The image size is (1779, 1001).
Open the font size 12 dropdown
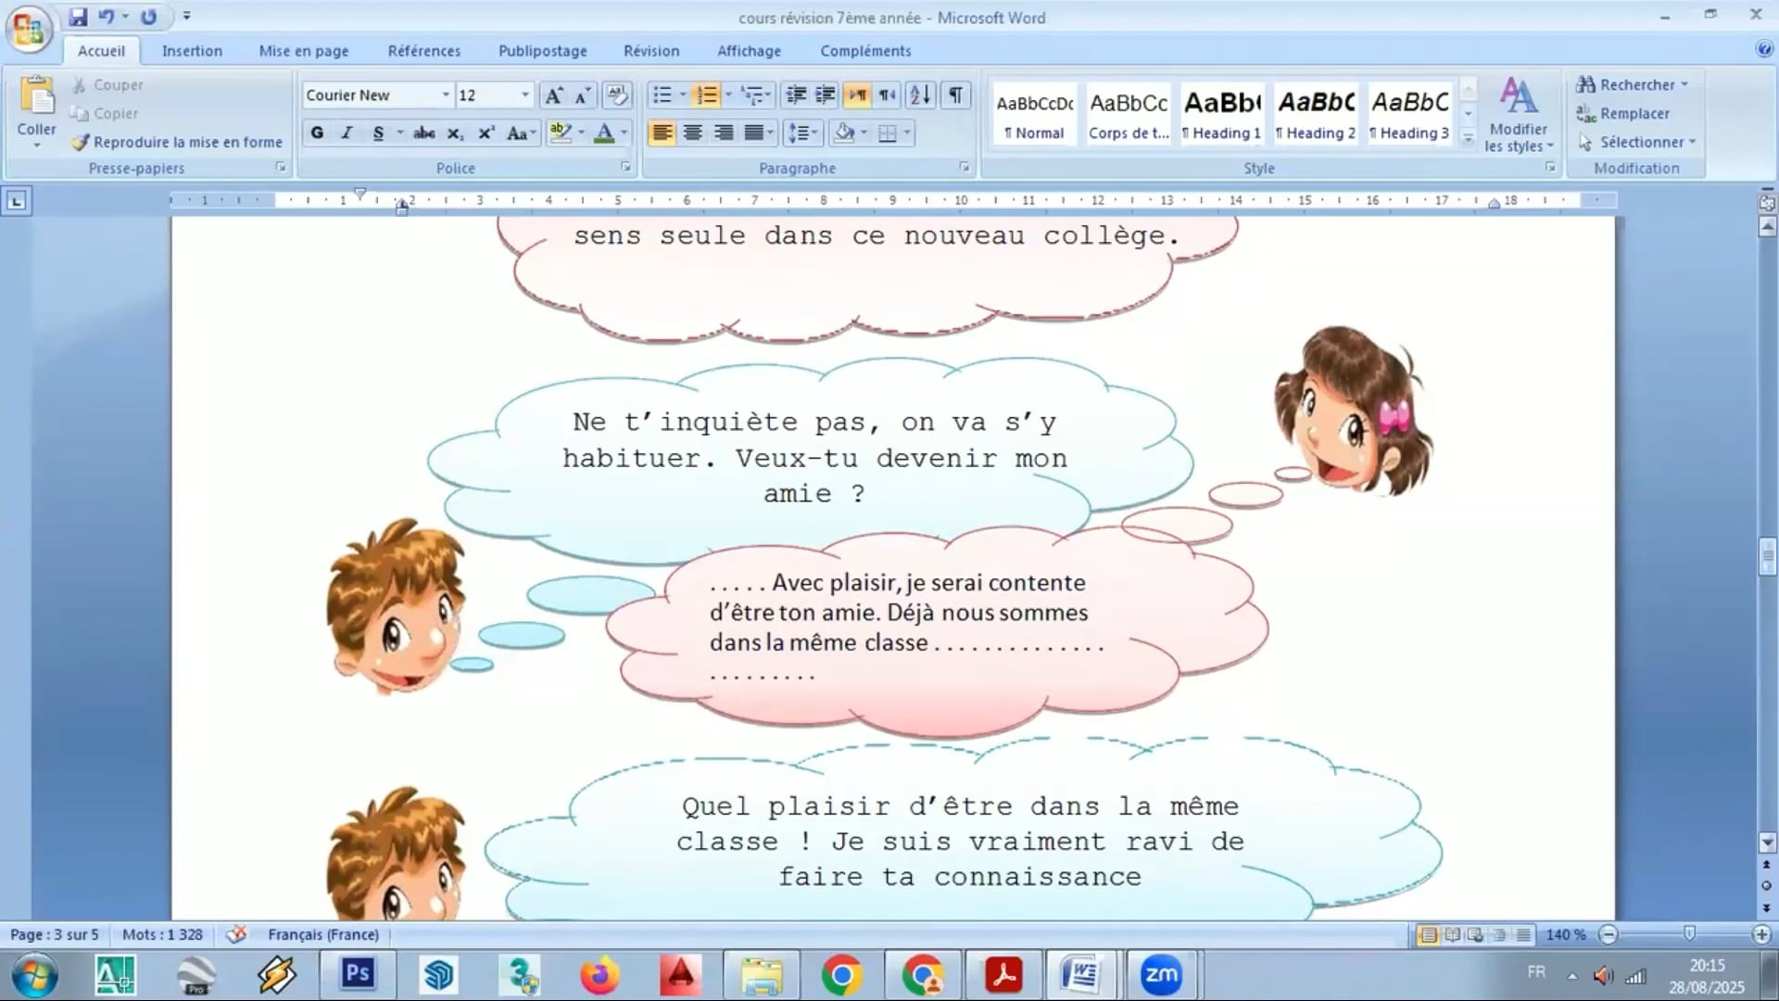[x=524, y=95]
